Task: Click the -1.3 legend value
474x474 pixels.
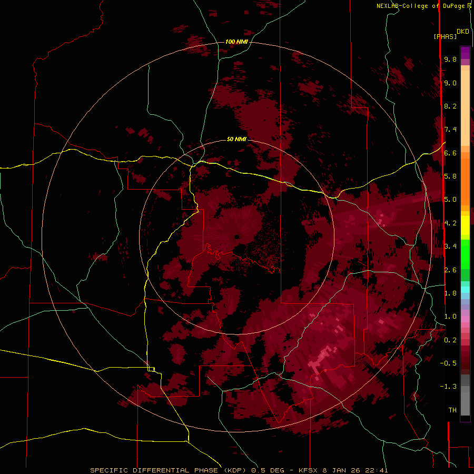Action: pyautogui.click(x=448, y=387)
